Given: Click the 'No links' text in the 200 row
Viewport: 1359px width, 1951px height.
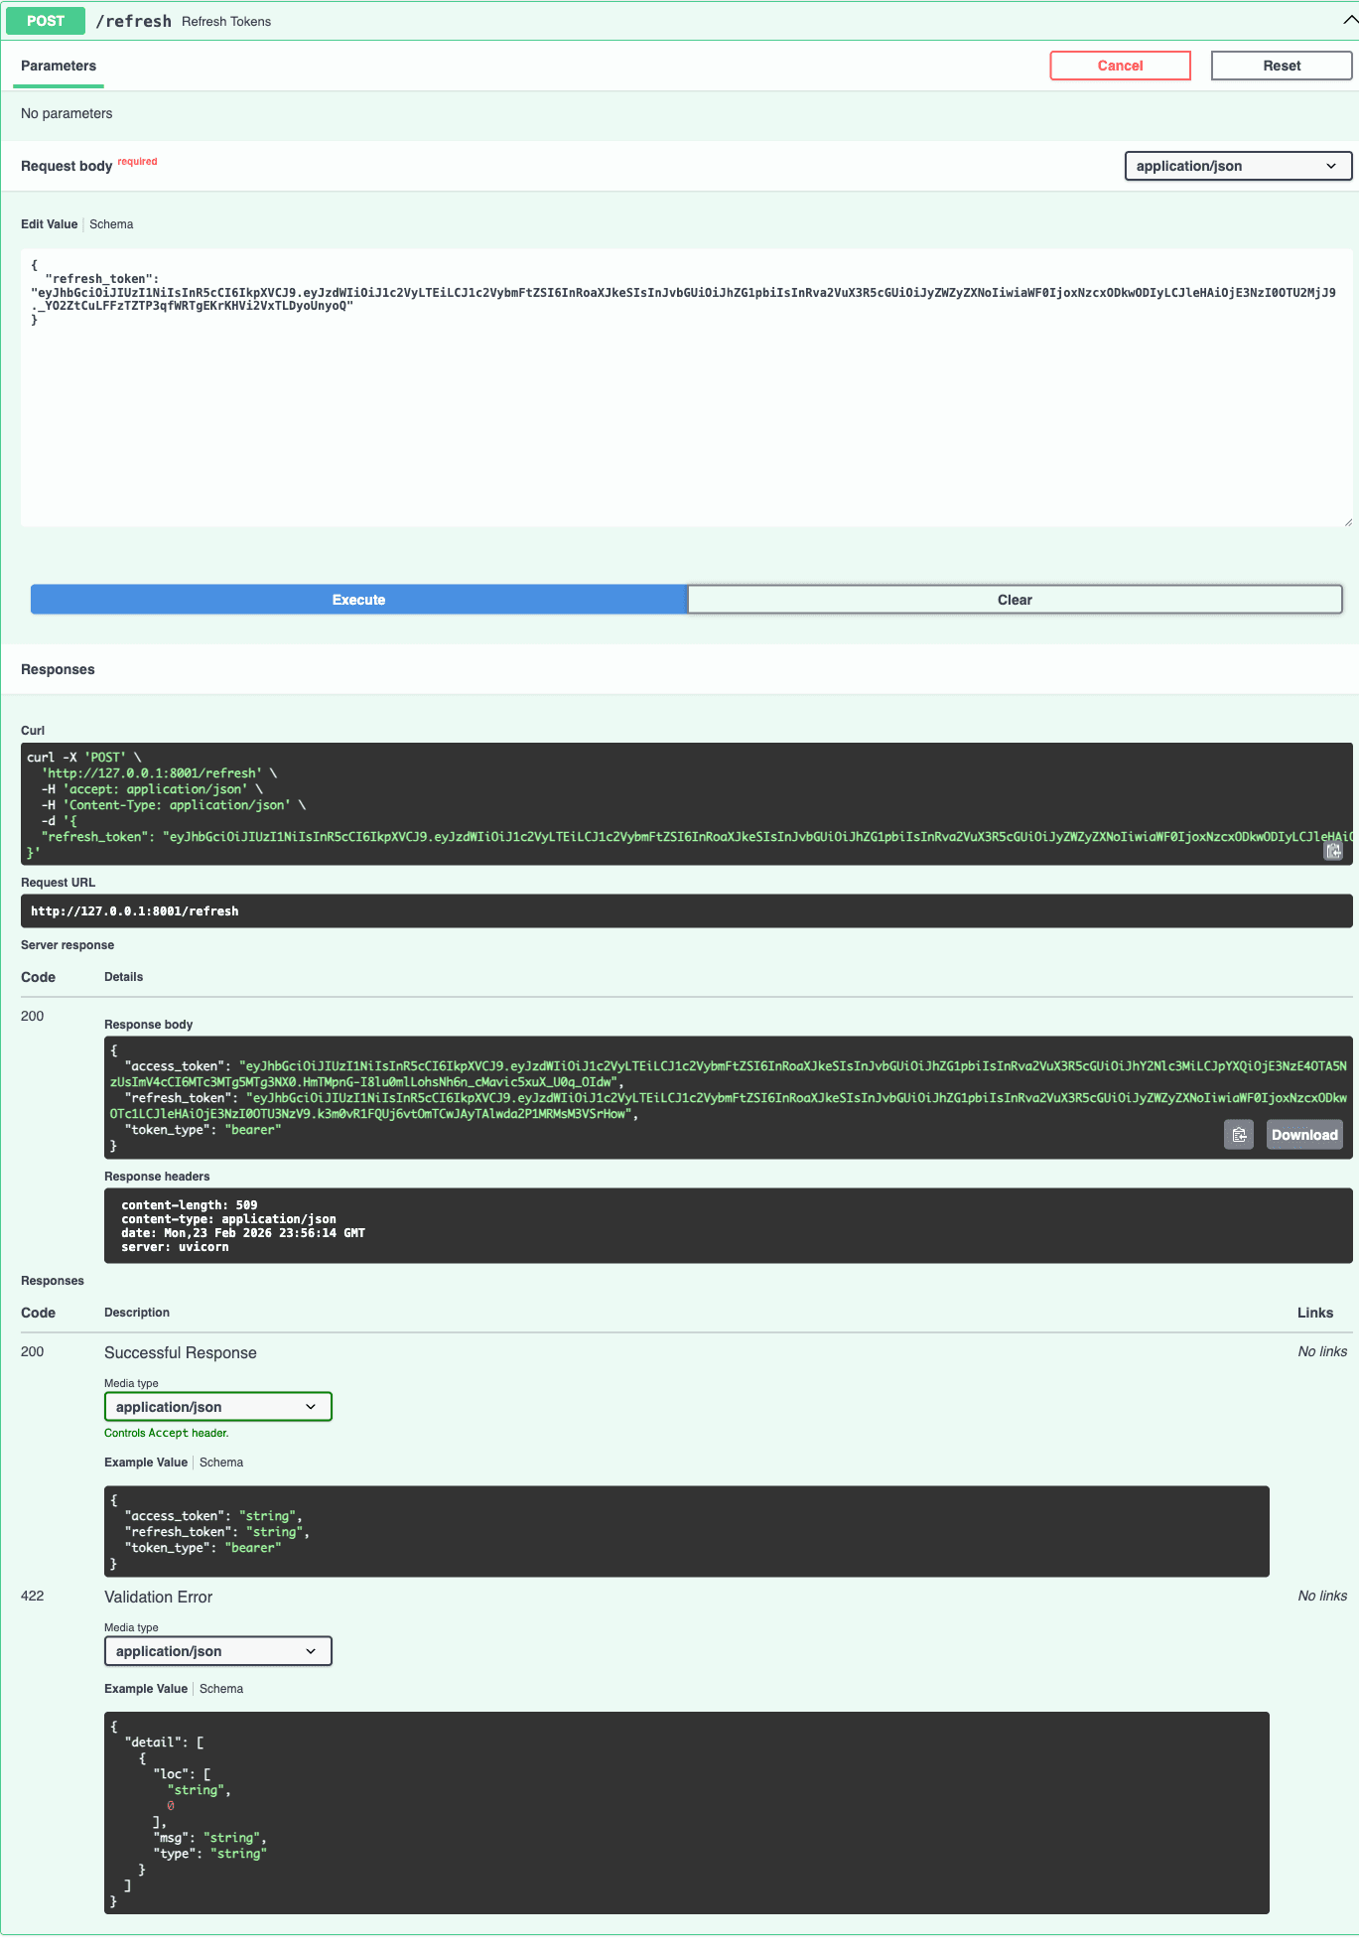Looking at the screenshot, I should point(1322,1351).
